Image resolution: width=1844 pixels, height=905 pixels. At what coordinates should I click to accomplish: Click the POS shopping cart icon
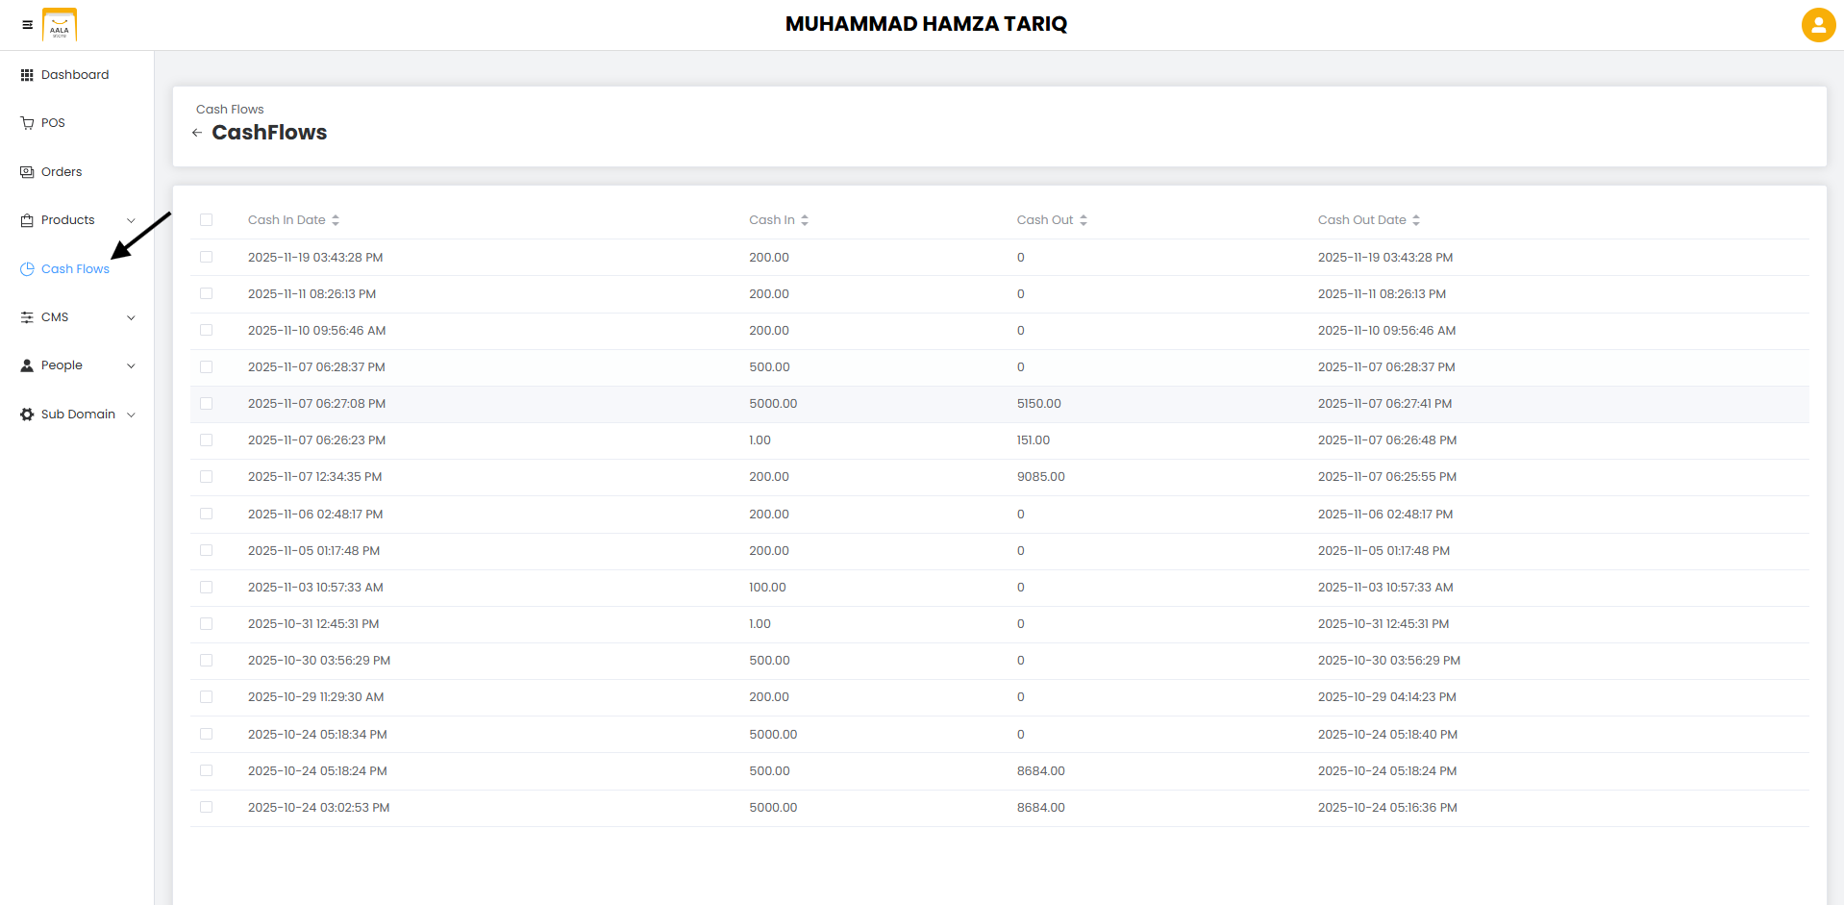26,122
